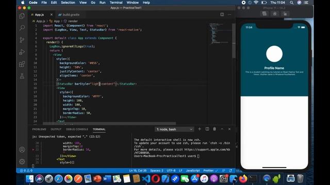Select the App.js editor tab
The height and width of the screenshot is (185, 330).
coord(39,15)
